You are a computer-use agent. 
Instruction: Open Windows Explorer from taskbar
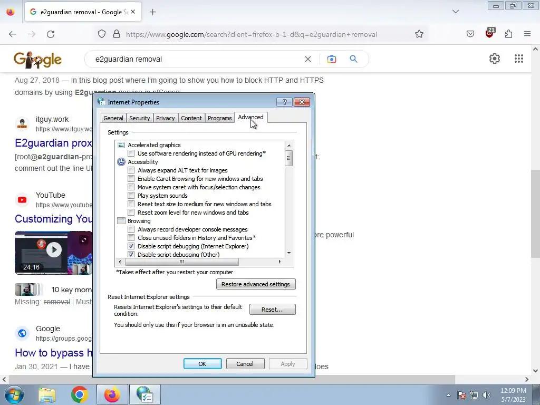[x=47, y=394]
